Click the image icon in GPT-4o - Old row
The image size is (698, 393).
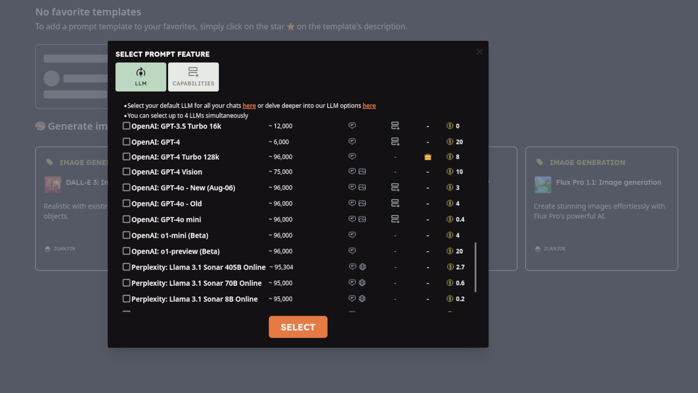click(x=362, y=203)
